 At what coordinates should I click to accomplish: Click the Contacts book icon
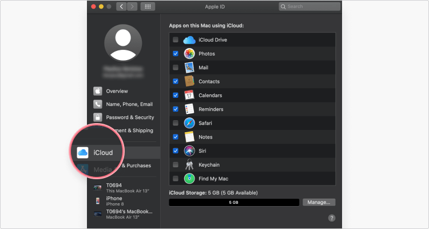click(189, 81)
